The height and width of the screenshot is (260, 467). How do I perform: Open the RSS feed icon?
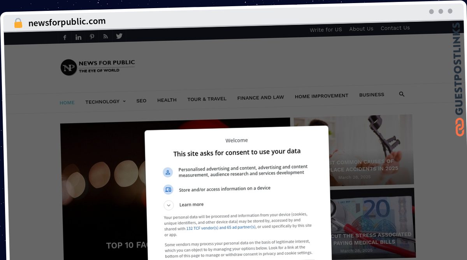(105, 36)
